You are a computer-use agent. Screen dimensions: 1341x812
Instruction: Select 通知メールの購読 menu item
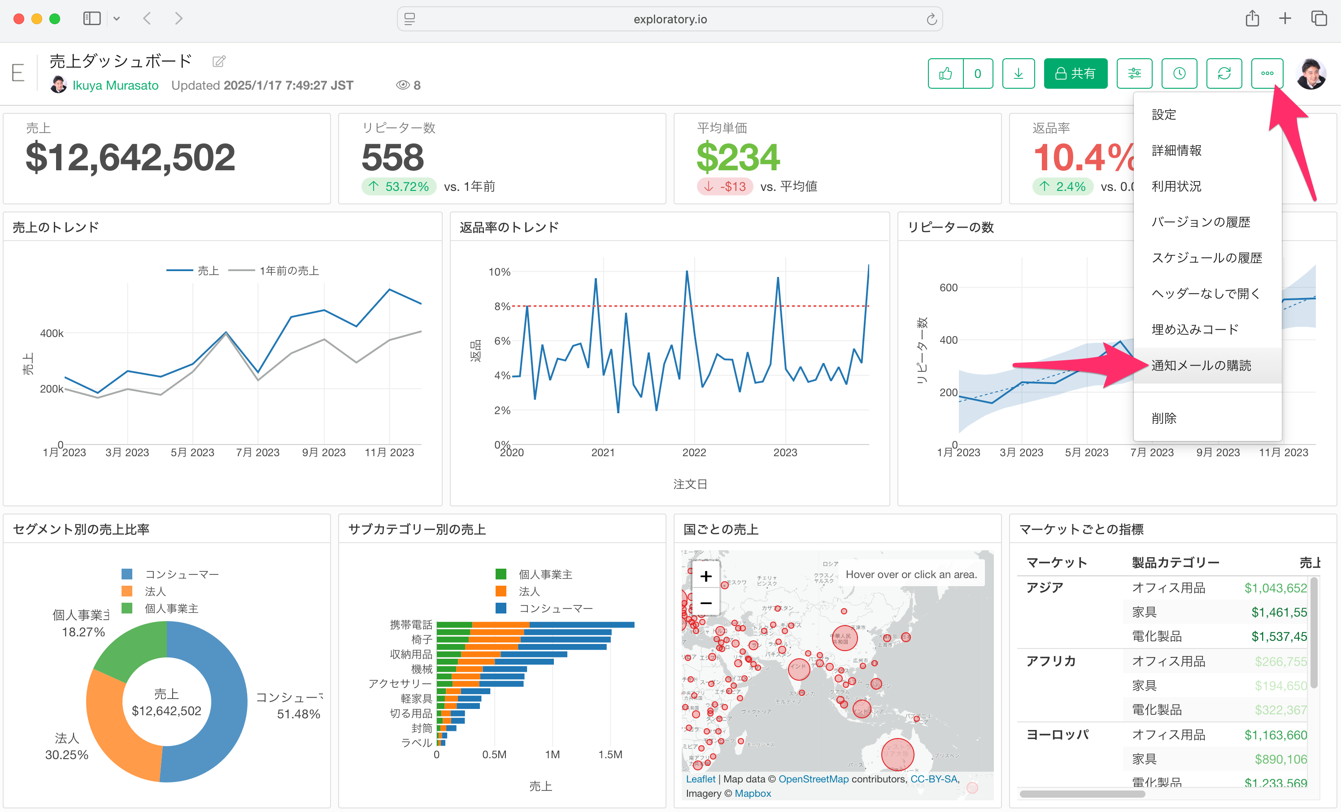(1201, 366)
